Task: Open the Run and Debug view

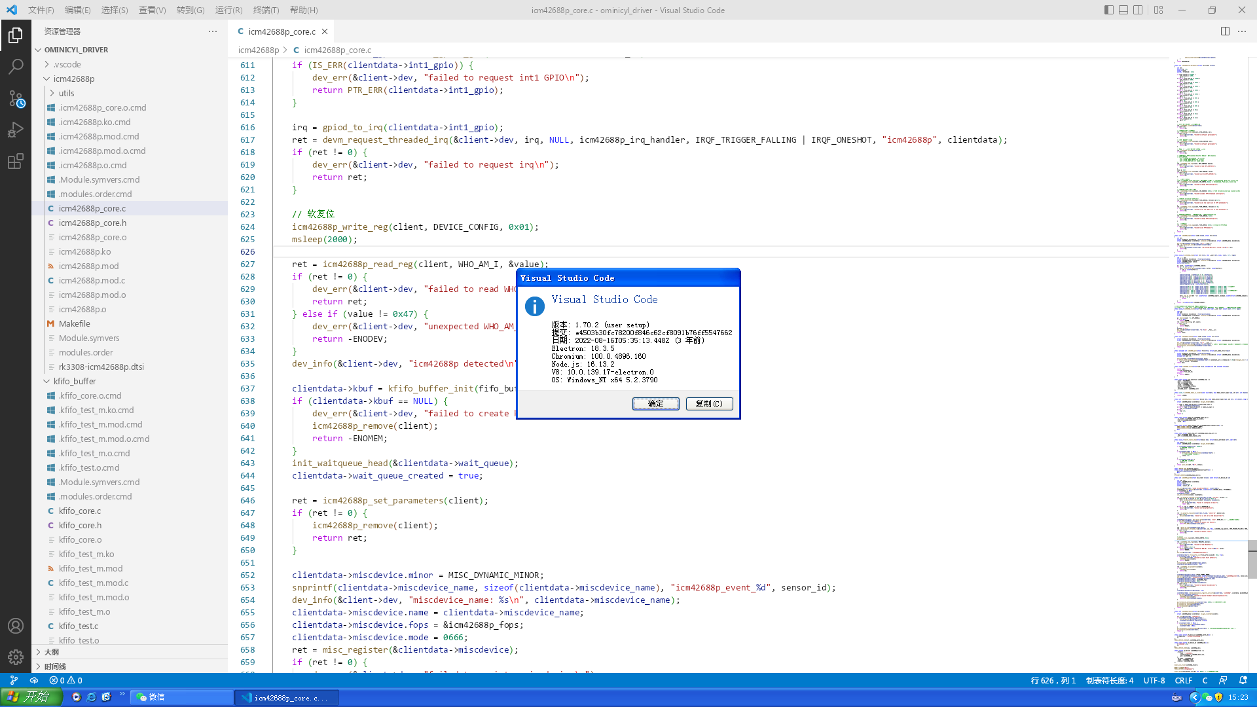Action: pos(16,130)
